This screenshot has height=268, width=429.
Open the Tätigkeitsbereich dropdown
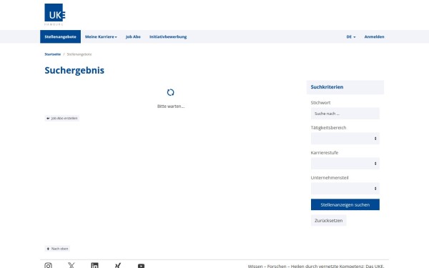pos(345,139)
